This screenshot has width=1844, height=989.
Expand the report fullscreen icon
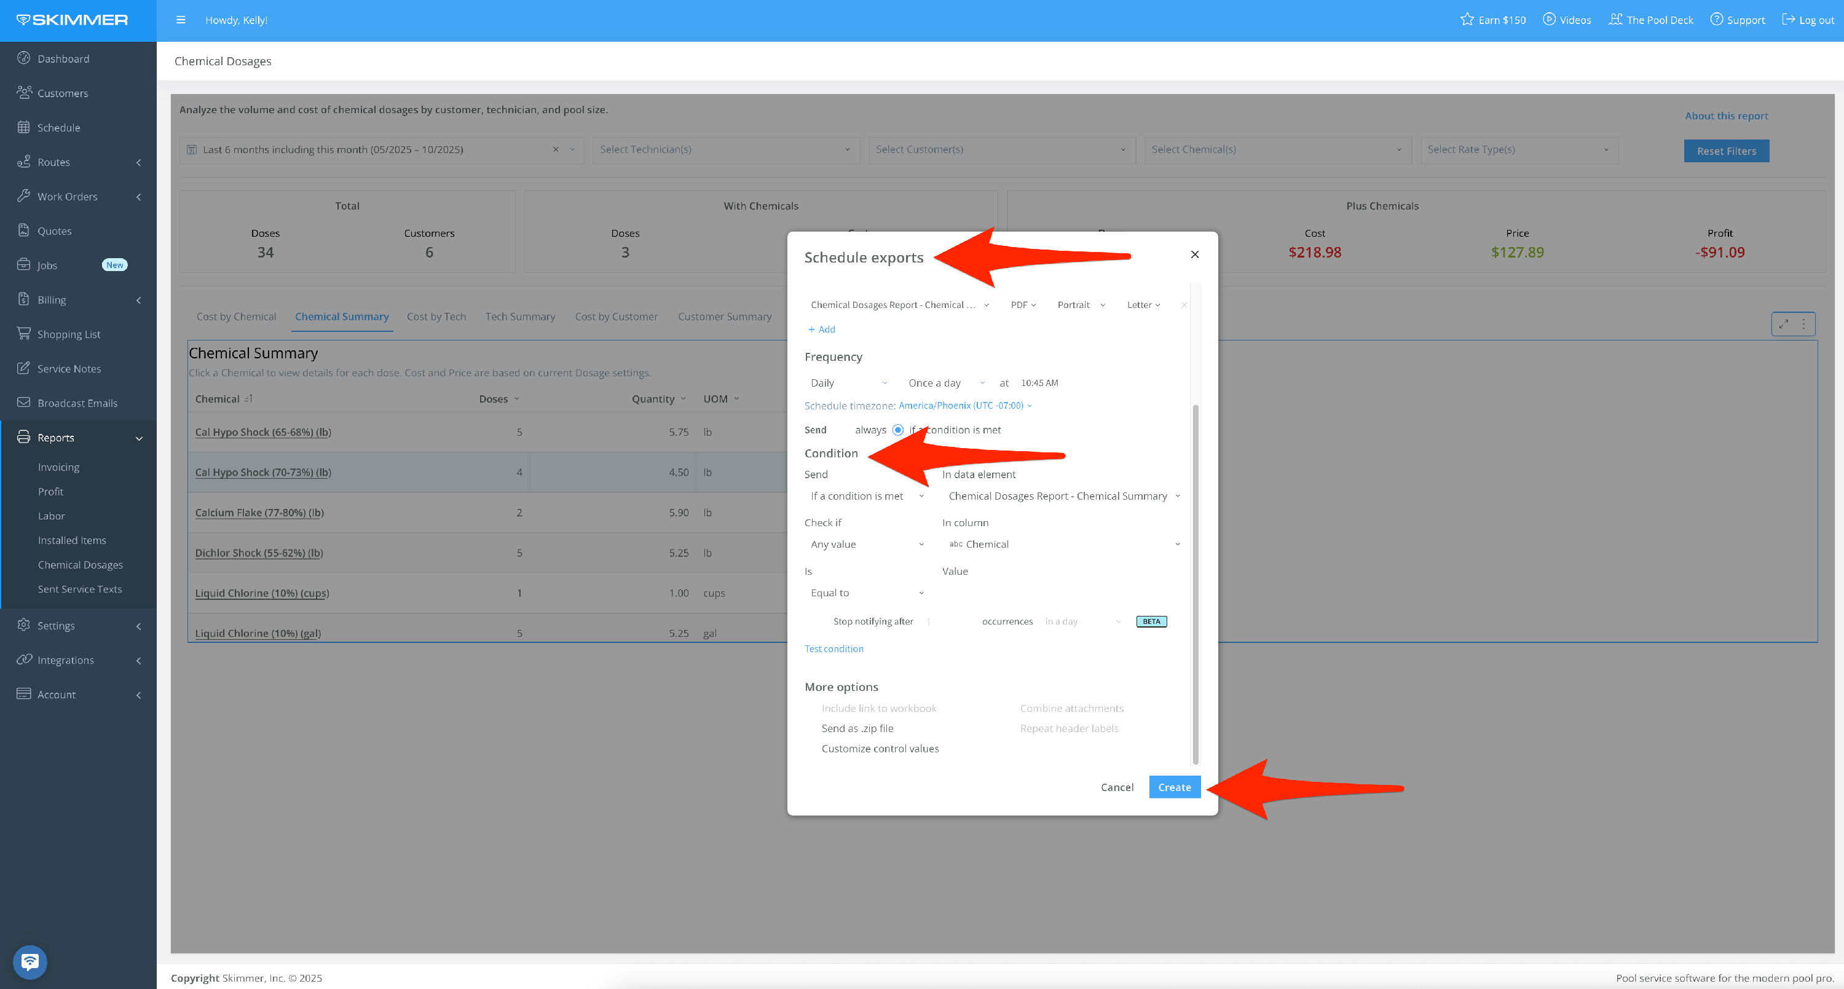pyautogui.click(x=1783, y=323)
